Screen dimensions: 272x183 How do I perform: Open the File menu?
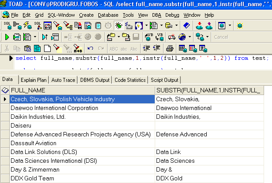[x=15, y=15]
